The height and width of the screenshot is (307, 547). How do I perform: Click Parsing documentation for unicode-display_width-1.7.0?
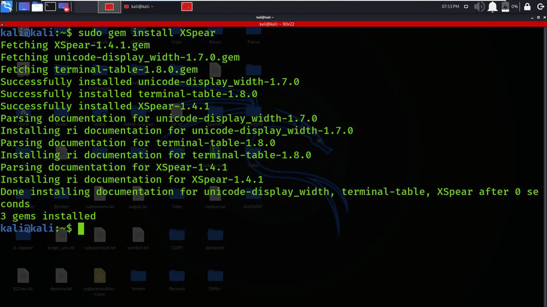tap(159, 118)
